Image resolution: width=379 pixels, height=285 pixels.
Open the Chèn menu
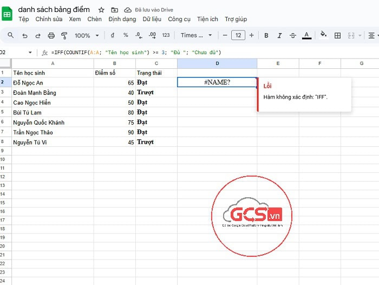[94, 19]
